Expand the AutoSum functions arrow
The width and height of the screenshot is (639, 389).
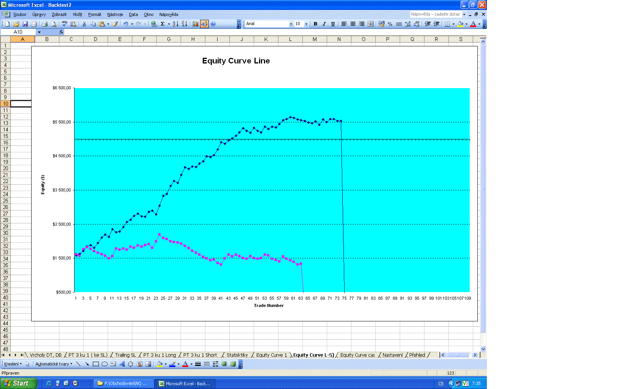169,24
